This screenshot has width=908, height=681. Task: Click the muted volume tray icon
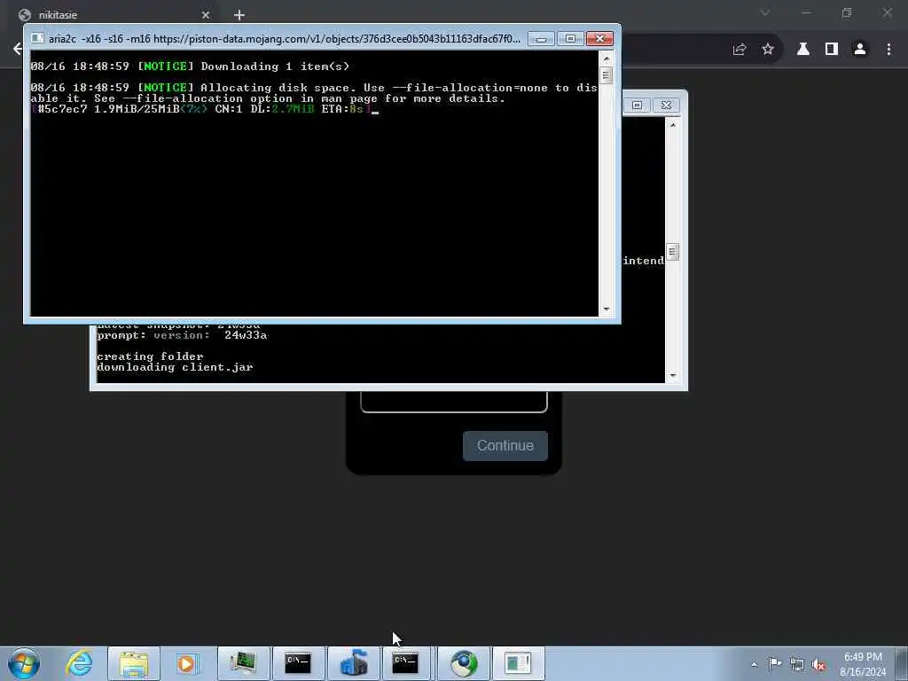coord(818,664)
